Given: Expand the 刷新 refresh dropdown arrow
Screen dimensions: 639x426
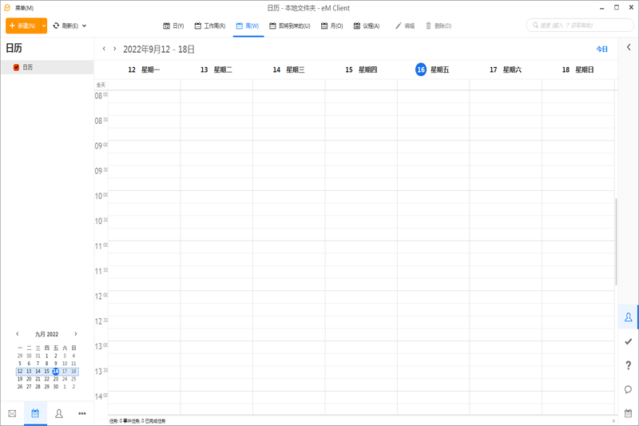Looking at the screenshot, I should [84, 26].
